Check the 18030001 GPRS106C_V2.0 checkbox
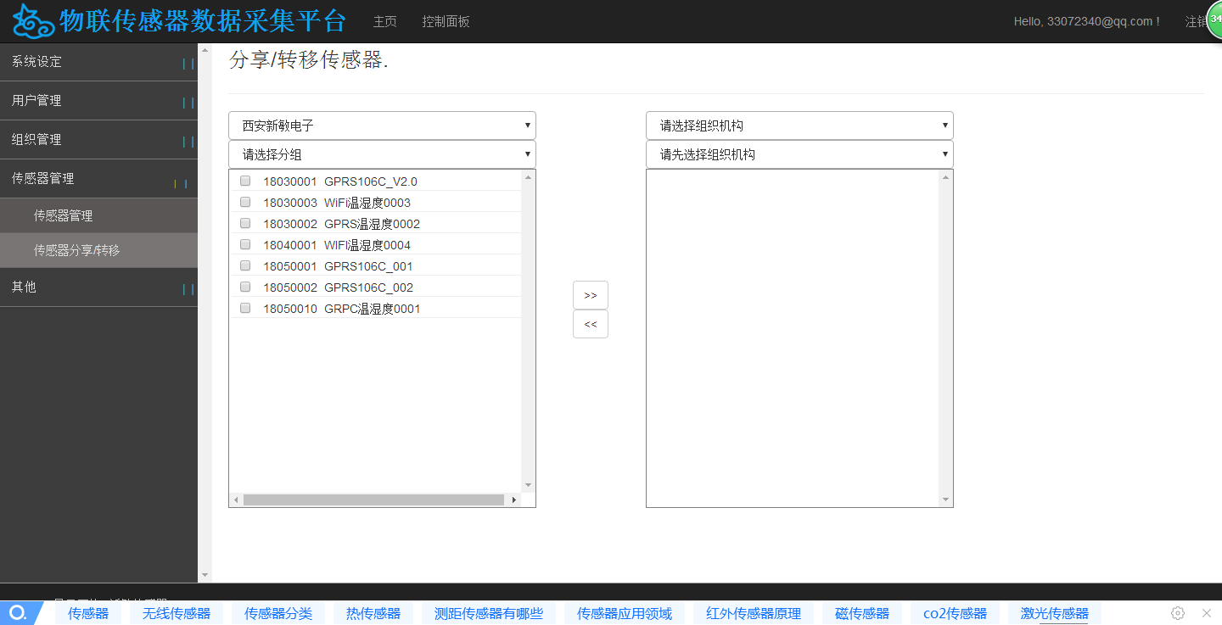The width and height of the screenshot is (1222, 625). [245, 181]
